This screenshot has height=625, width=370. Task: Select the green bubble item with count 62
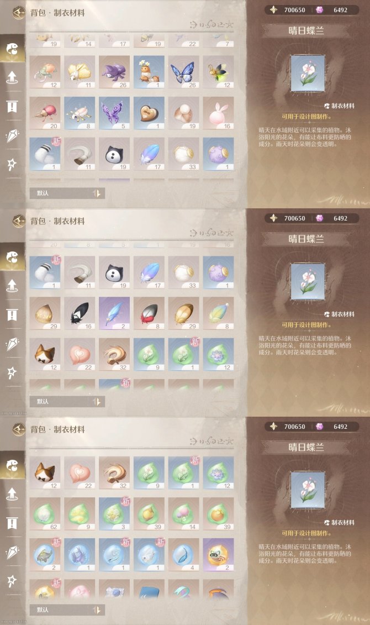pyautogui.click(x=45, y=514)
